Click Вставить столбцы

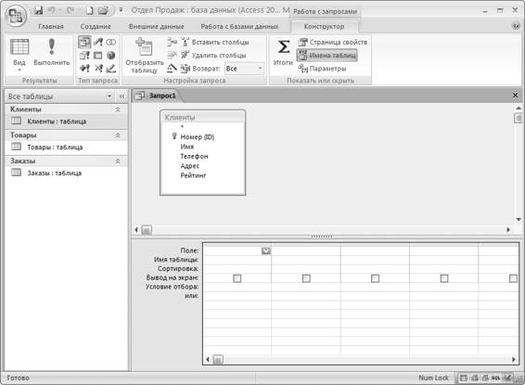tap(215, 42)
